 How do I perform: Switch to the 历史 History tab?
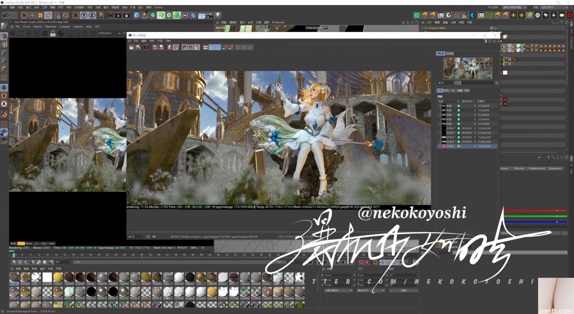pyautogui.click(x=440, y=90)
